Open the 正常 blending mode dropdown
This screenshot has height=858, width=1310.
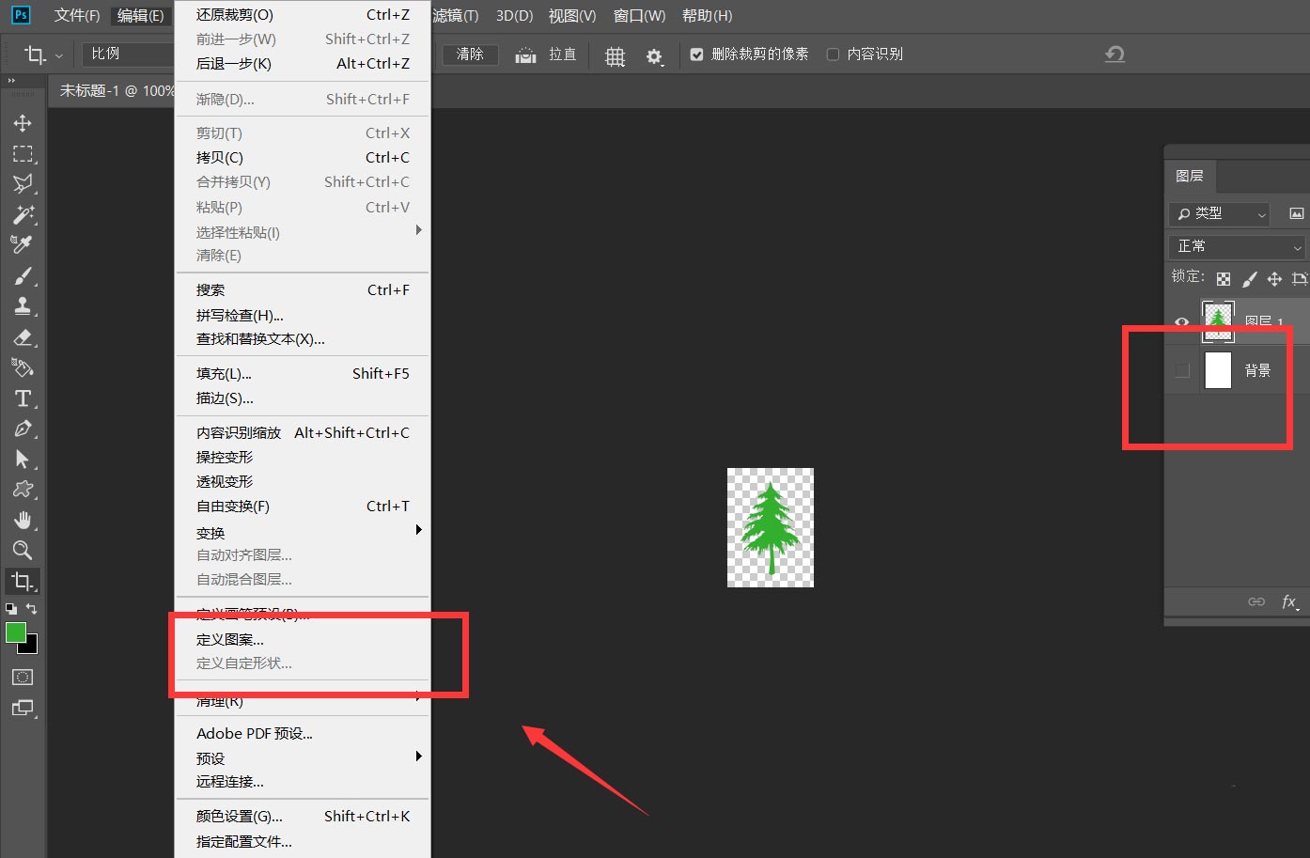click(x=1235, y=246)
